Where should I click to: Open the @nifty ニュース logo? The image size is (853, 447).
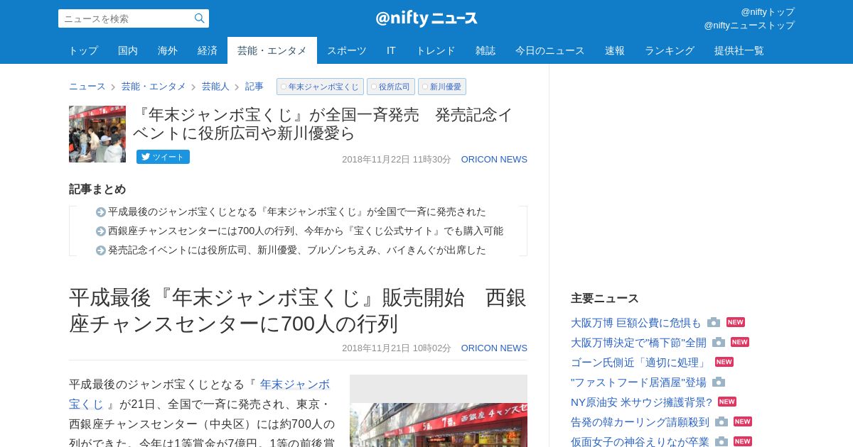click(x=426, y=18)
